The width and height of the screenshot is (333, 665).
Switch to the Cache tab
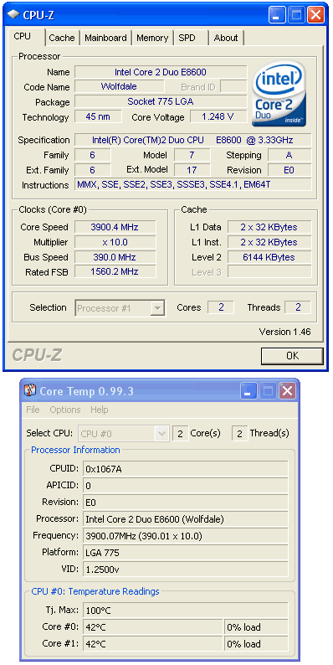(x=62, y=38)
